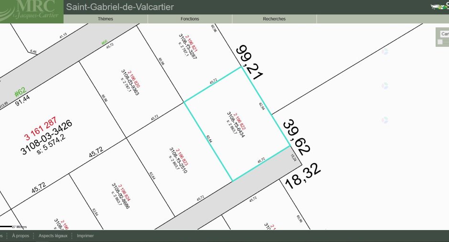Image resolution: width=449 pixels, height=242 pixels.
Task: Click matricule 3108-02-8686
Action: click(120, 196)
